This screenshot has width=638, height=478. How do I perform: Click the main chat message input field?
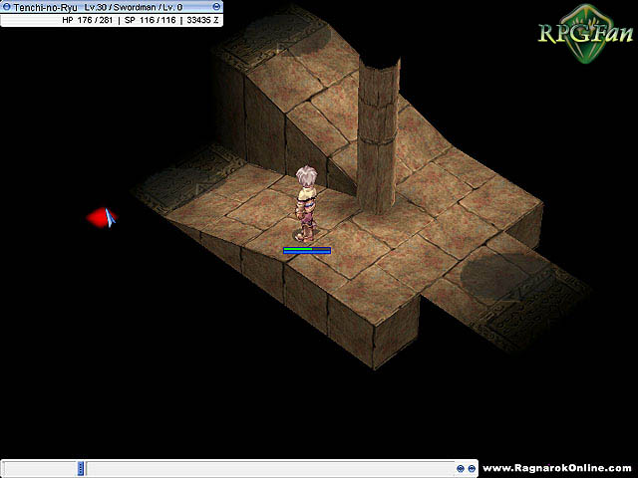pyautogui.click(x=270, y=468)
